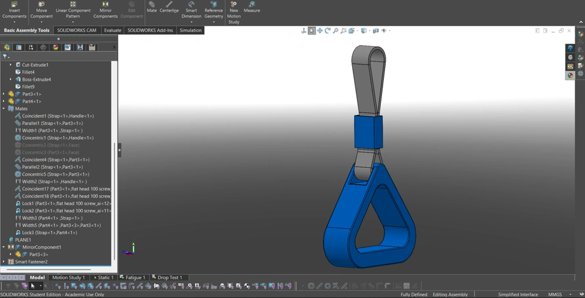Open the Drop Test 1 tab
The image size is (585, 298).
pos(169,277)
